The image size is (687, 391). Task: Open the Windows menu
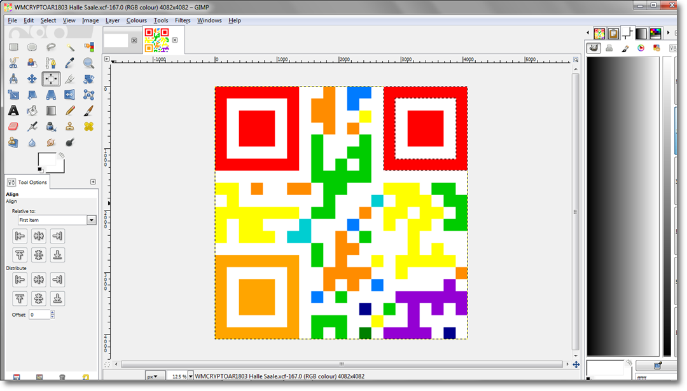pos(209,20)
